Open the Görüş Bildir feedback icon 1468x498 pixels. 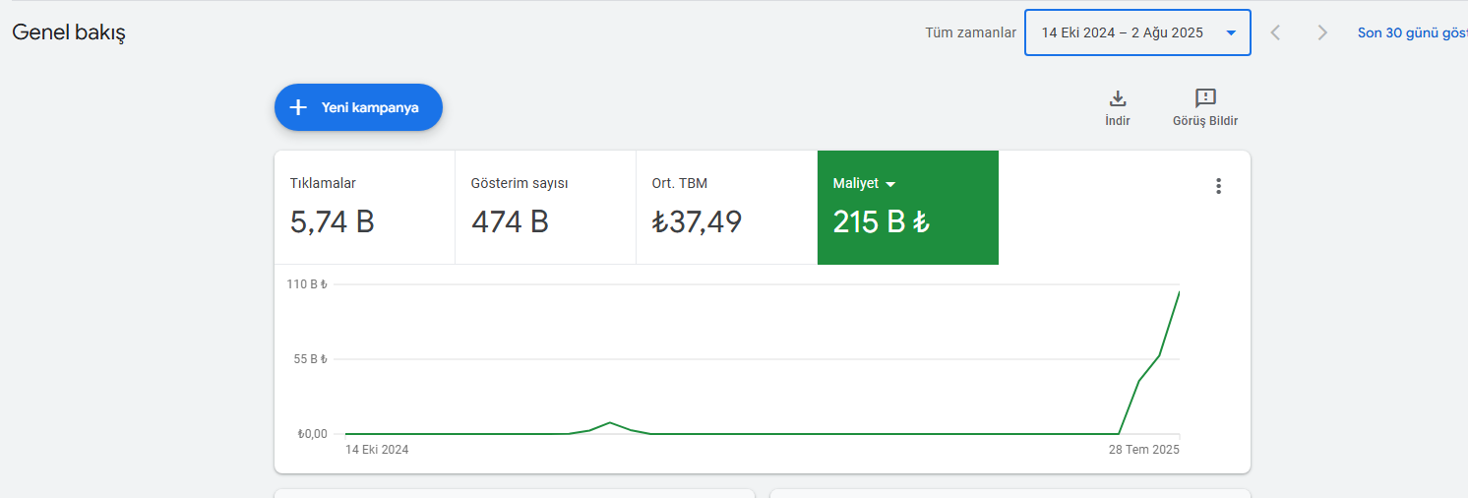click(x=1205, y=97)
